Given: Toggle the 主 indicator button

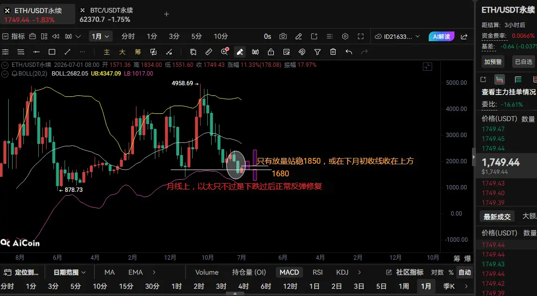Looking at the screenshot, I should pyautogui.click(x=107, y=52).
